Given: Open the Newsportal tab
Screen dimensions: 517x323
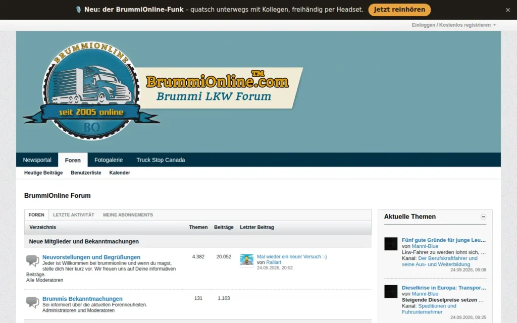Looking at the screenshot, I should 37,160.
